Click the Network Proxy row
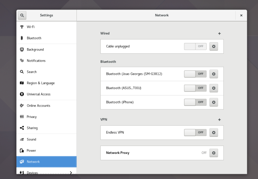258x179 pixels. pyautogui.click(x=151, y=153)
